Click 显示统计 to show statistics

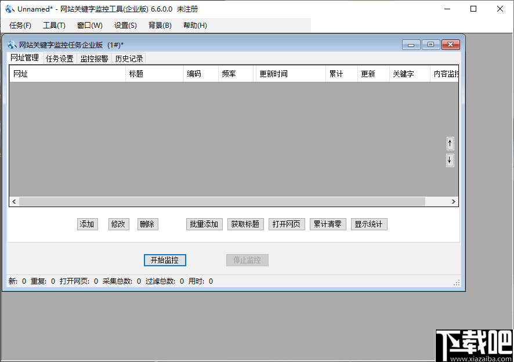click(369, 224)
